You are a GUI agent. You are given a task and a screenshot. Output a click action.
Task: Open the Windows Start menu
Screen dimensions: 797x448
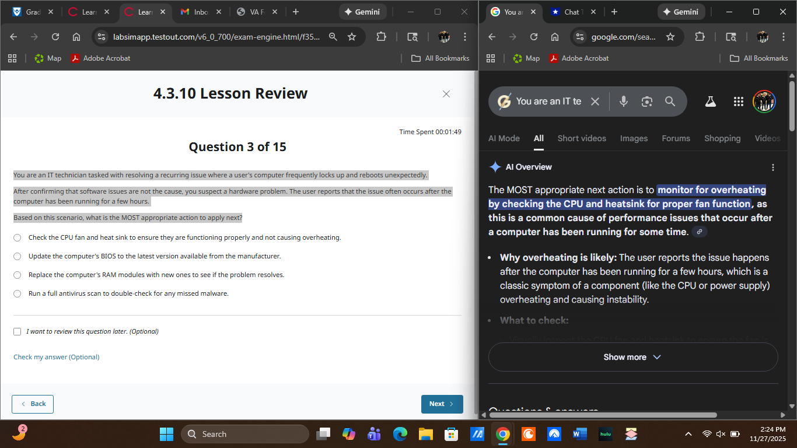166,434
